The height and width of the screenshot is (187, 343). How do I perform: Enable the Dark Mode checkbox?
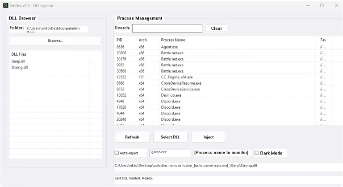(257, 153)
